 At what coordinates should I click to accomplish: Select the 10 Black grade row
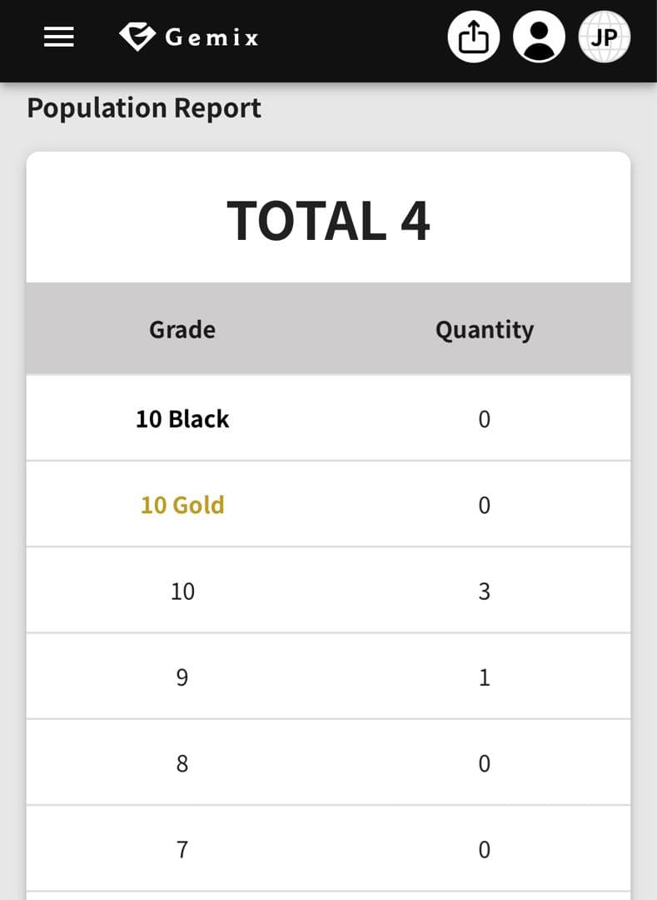pyautogui.click(x=182, y=419)
